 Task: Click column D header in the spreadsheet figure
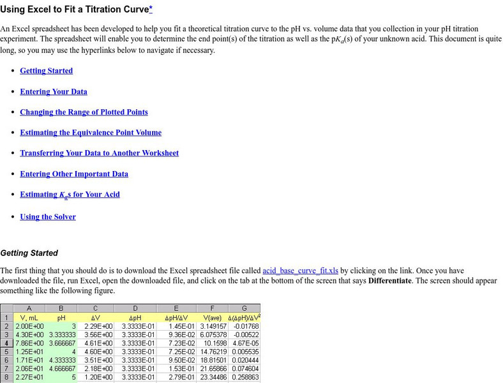coord(135,308)
